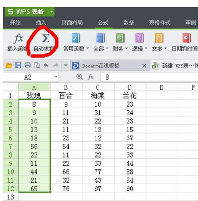Click the undo arrow icon

tap(46, 65)
